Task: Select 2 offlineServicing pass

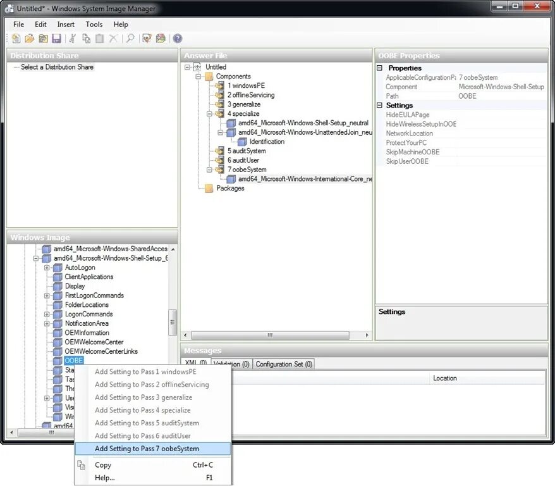Action: point(251,95)
